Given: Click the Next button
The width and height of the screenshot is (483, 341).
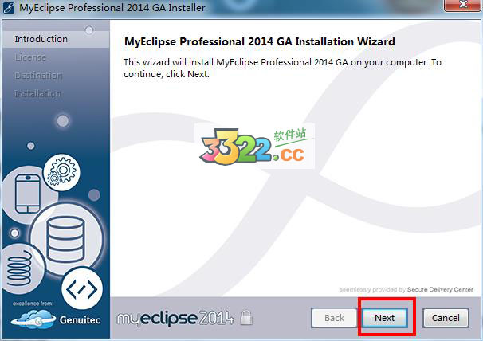Looking at the screenshot, I should point(384,318).
